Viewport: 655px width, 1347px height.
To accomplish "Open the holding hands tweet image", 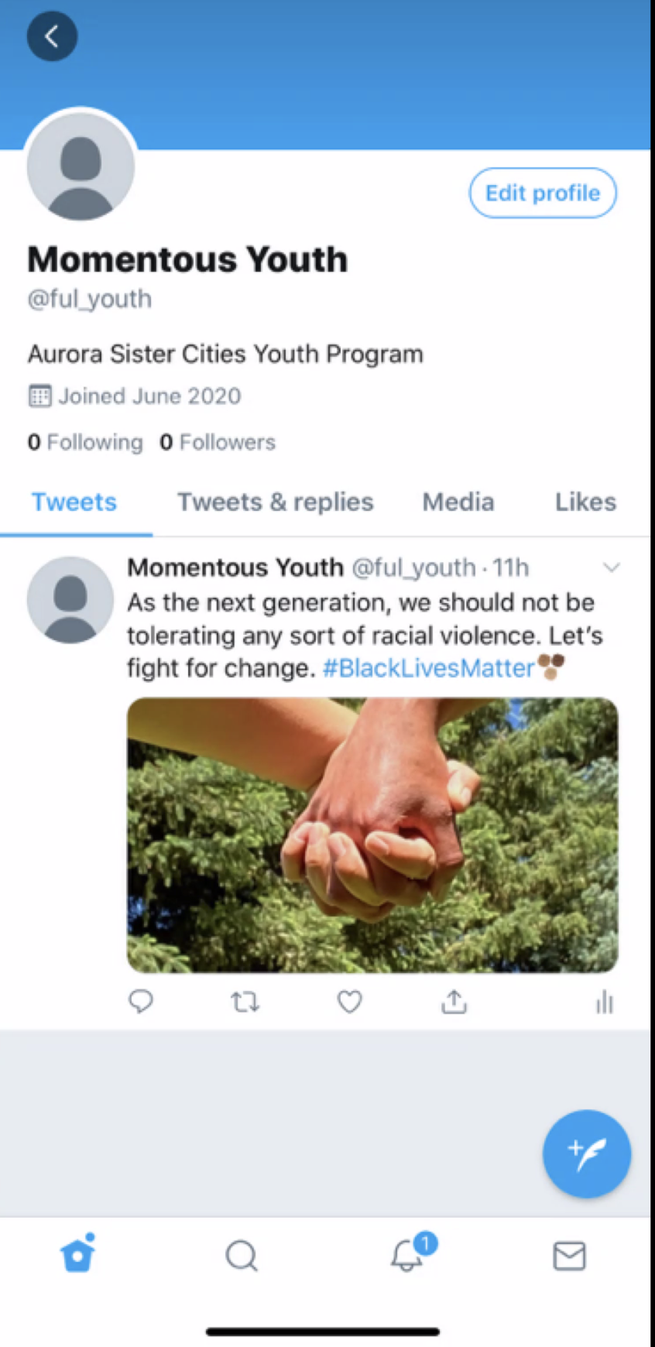I will coord(372,835).
